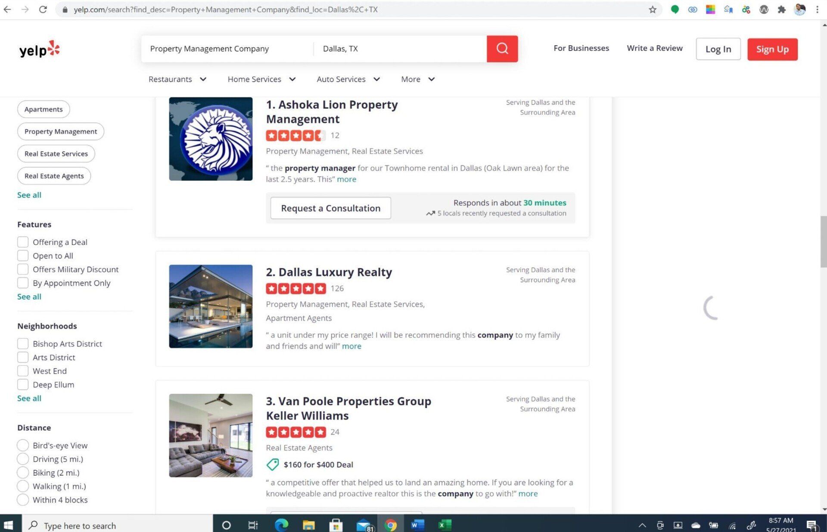The image size is (827, 532).
Task: See all Neighborhoods filters
Action: 29,398
